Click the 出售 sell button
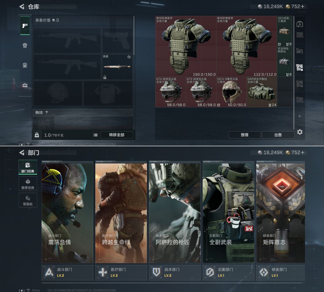The image size is (324, 292). [278, 135]
